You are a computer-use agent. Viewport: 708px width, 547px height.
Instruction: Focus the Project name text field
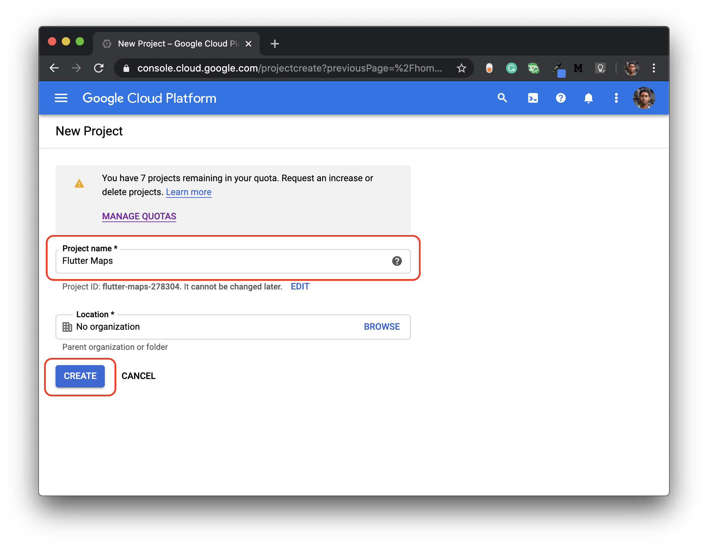coord(222,261)
